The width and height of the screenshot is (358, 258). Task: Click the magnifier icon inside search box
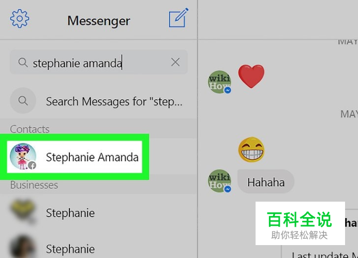pyautogui.click(x=23, y=62)
